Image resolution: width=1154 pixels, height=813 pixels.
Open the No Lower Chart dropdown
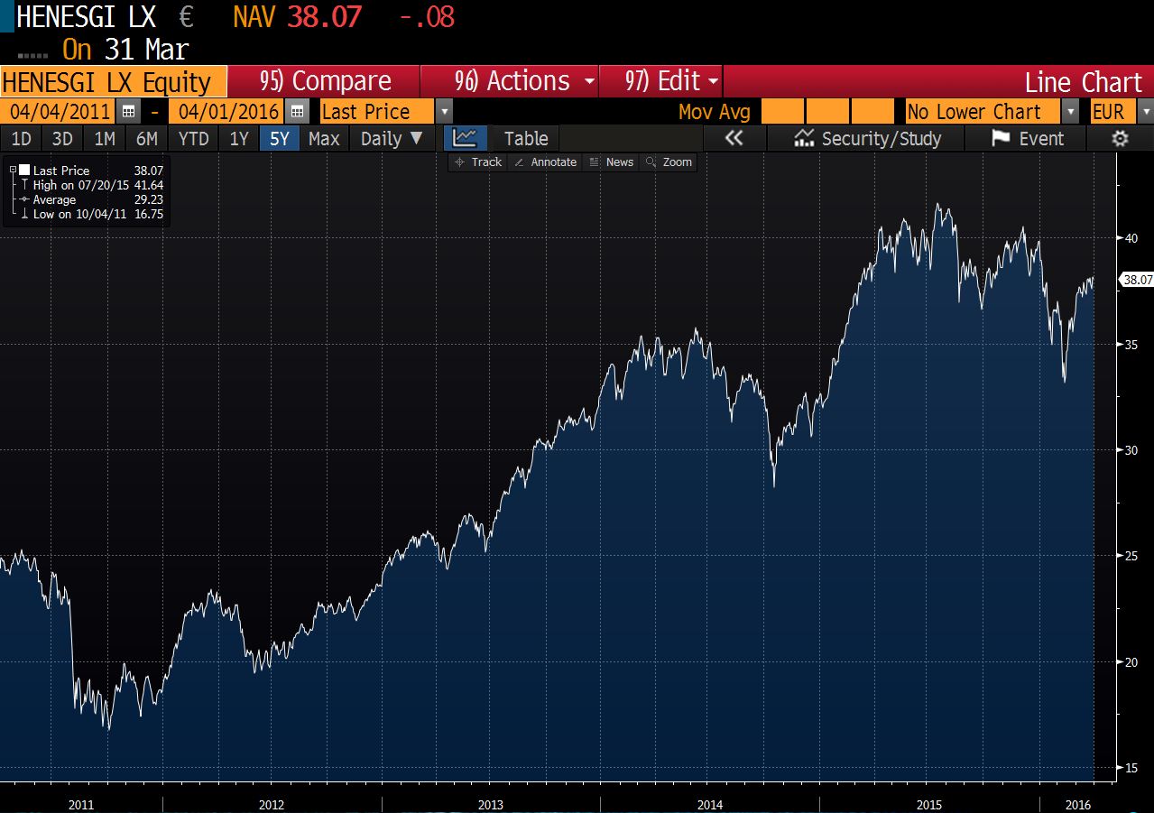1070,112
